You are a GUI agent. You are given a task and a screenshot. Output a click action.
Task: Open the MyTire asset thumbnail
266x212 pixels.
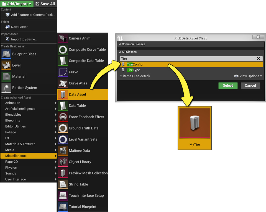click(195, 123)
